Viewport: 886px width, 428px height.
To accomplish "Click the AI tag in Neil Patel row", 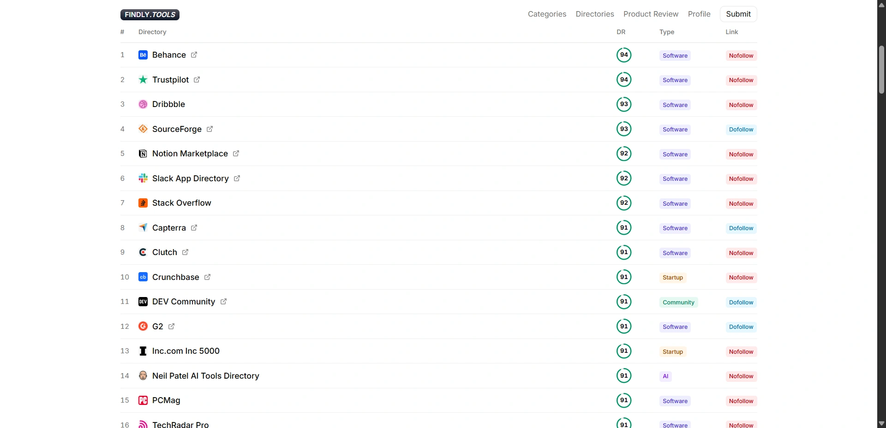I will (665, 376).
